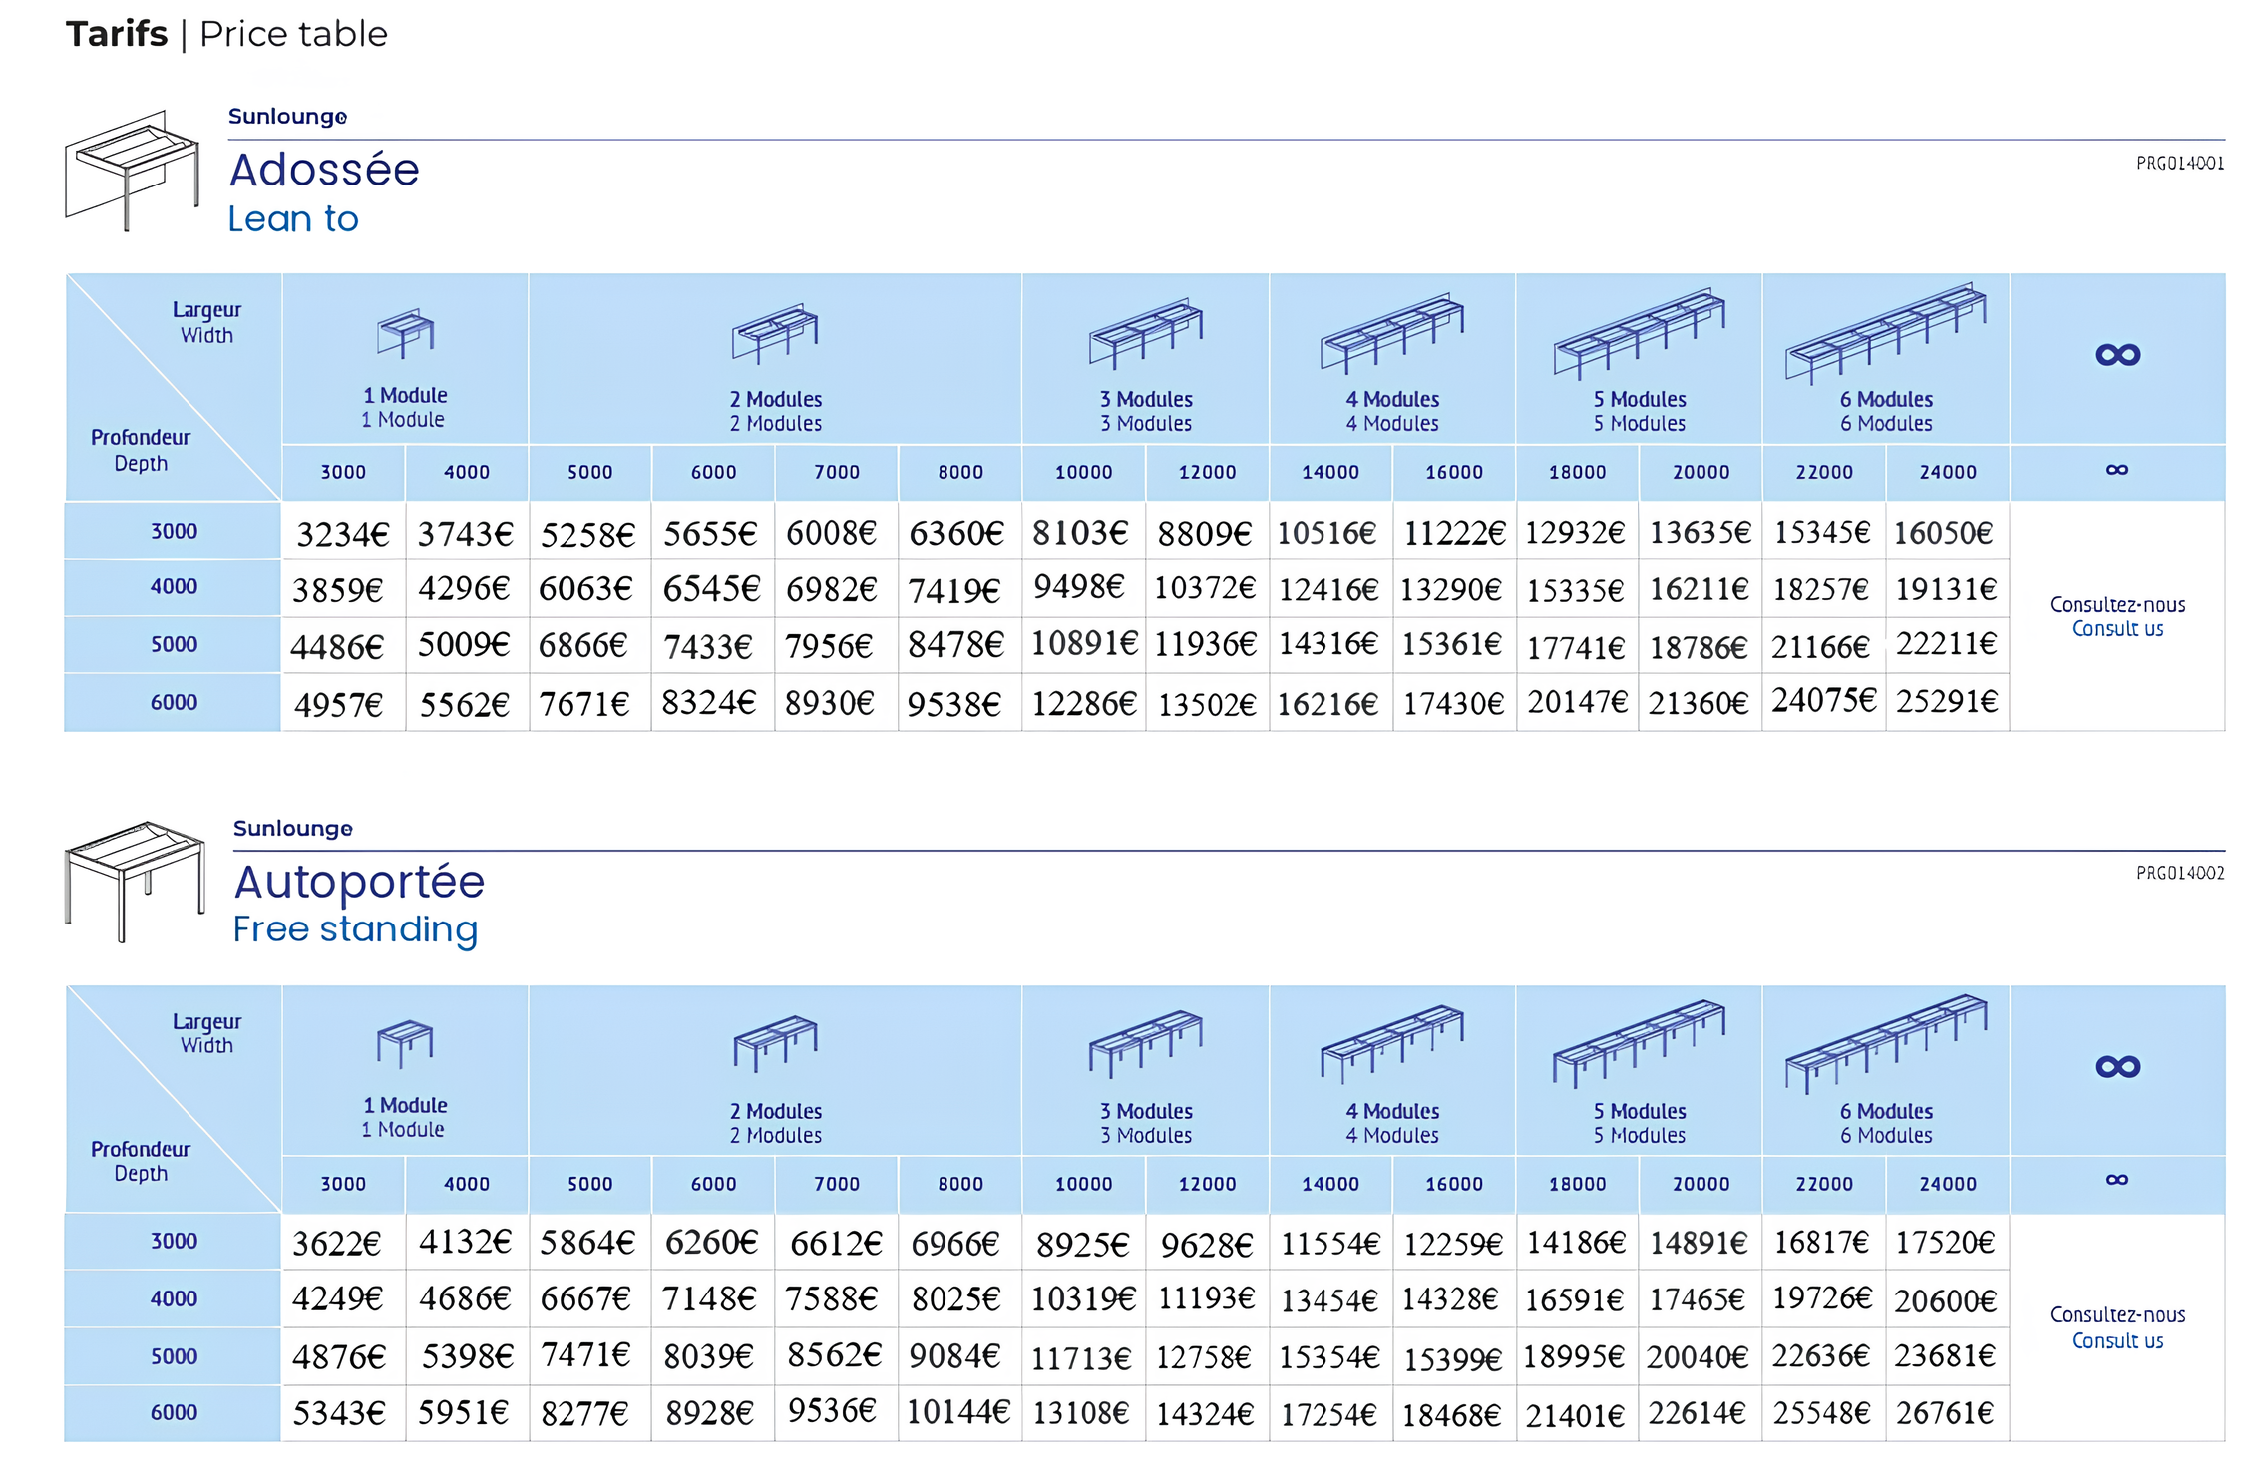Select the 25291€ price cell
The width and height of the screenshot is (2268, 1478).
click(x=1947, y=702)
